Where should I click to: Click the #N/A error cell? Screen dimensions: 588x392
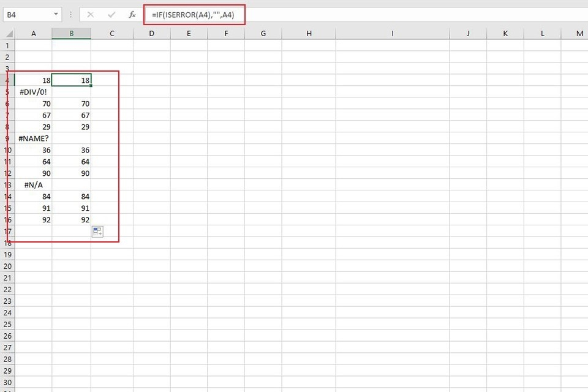tap(33, 185)
